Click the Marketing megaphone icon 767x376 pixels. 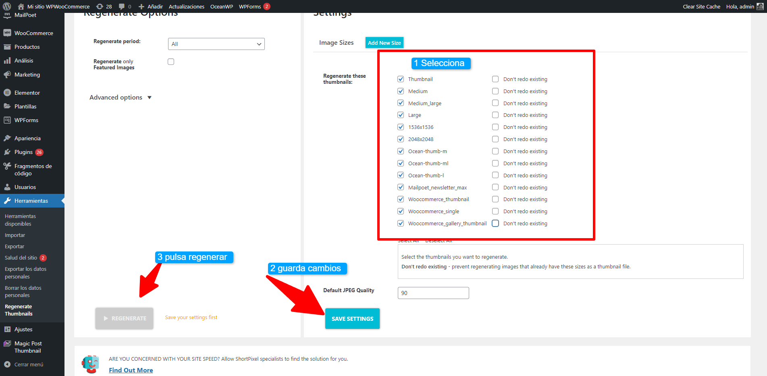pos(7,75)
